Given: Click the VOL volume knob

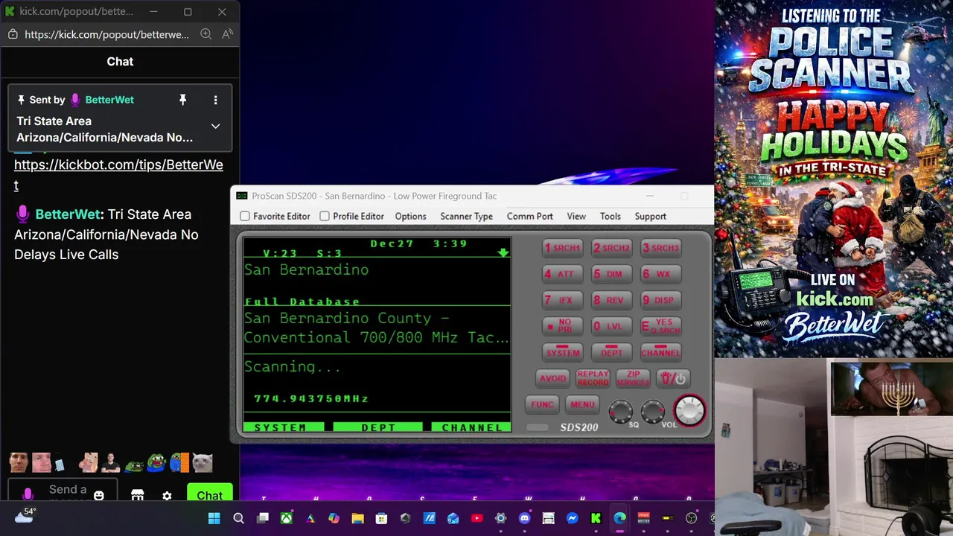Looking at the screenshot, I should point(653,411).
